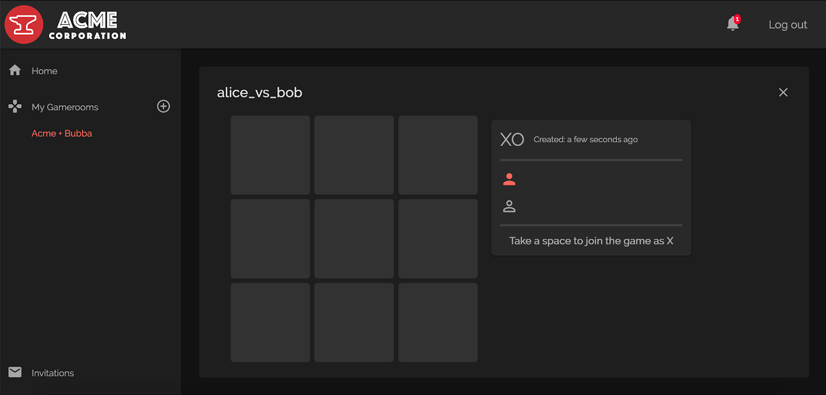Log out of the account
The width and height of the screenshot is (826, 395).
pyautogui.click(x=788, y=25)
